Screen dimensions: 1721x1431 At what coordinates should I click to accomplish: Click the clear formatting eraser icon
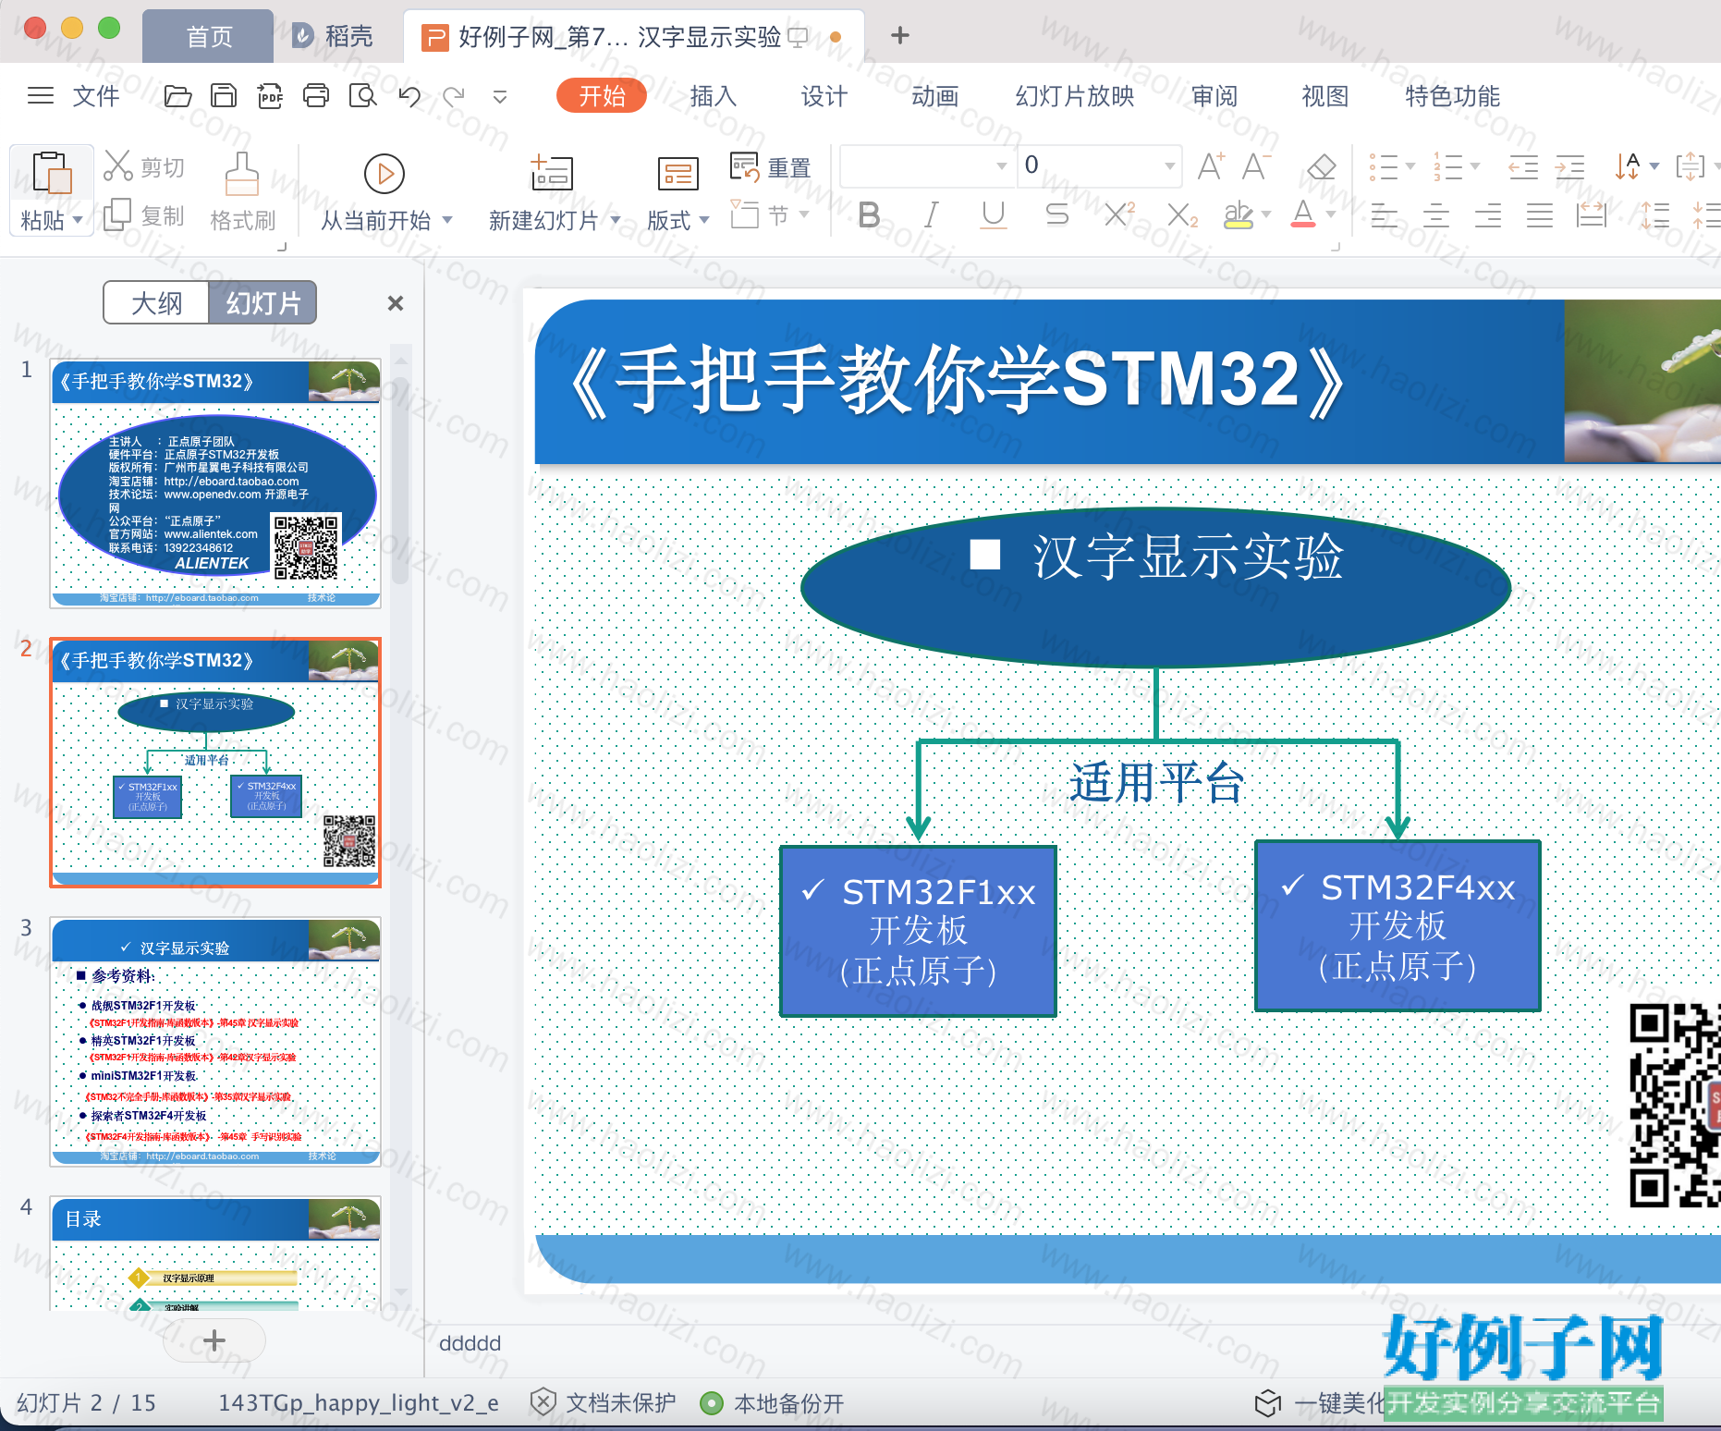pos(1322,167)
